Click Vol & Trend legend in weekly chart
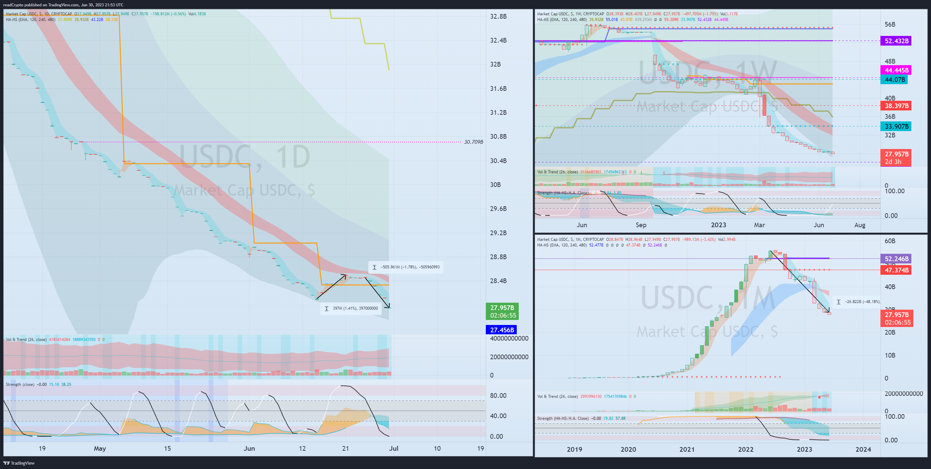931x469 pixels. (587, 172)
